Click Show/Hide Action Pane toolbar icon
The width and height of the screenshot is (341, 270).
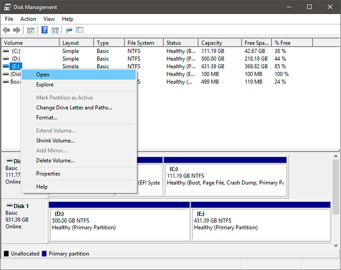(55, 30)
